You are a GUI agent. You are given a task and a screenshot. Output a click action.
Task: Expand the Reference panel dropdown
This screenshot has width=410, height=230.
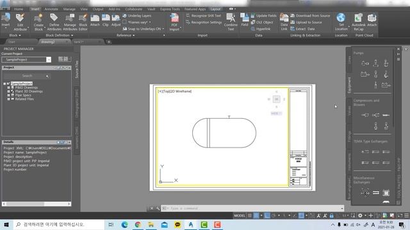click(126, 35)
